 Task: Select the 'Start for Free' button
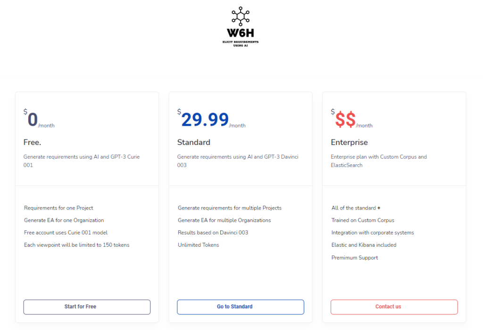87,307
